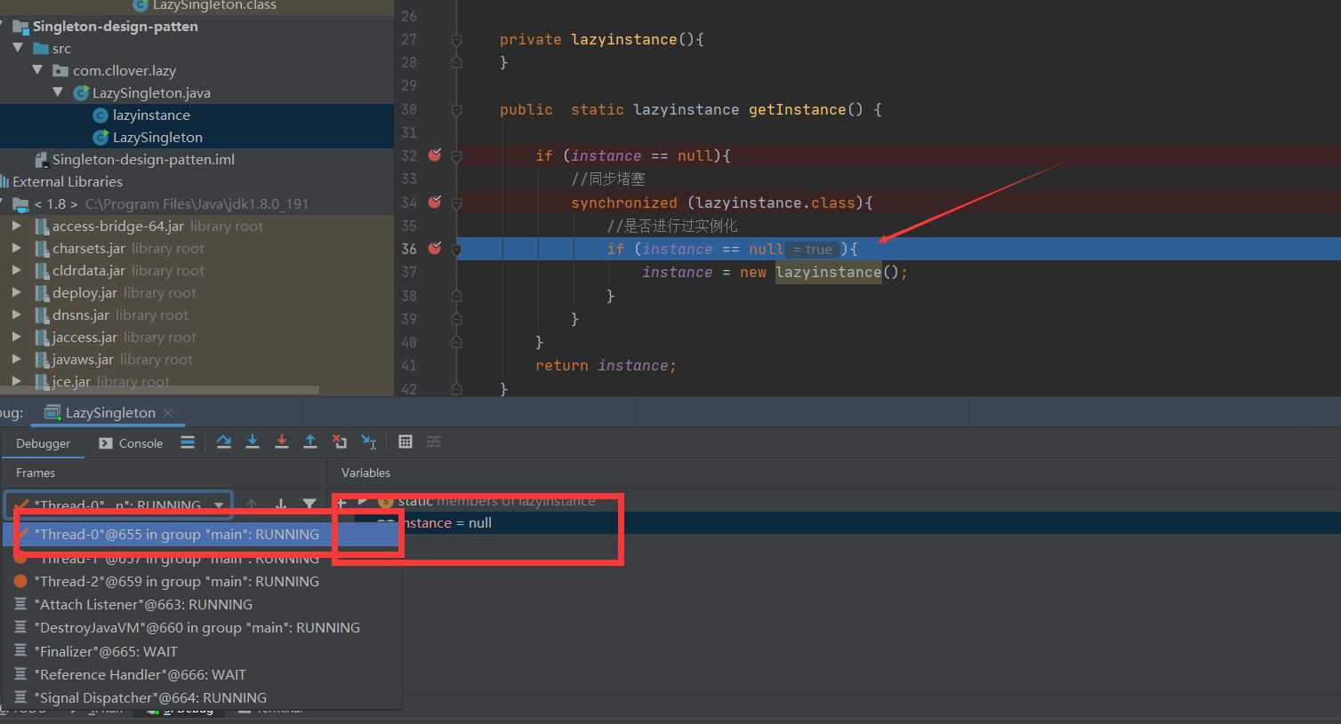Click the src folder icon
This screenshot has width=1341, height=724.
coord(41,49)
